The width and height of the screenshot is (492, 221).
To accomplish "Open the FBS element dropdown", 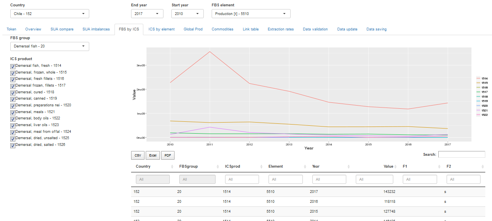I will (x=251, y=14).
